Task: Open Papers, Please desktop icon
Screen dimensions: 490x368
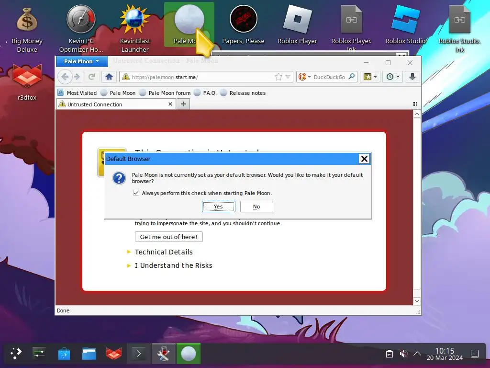Action: pos(243,25)
